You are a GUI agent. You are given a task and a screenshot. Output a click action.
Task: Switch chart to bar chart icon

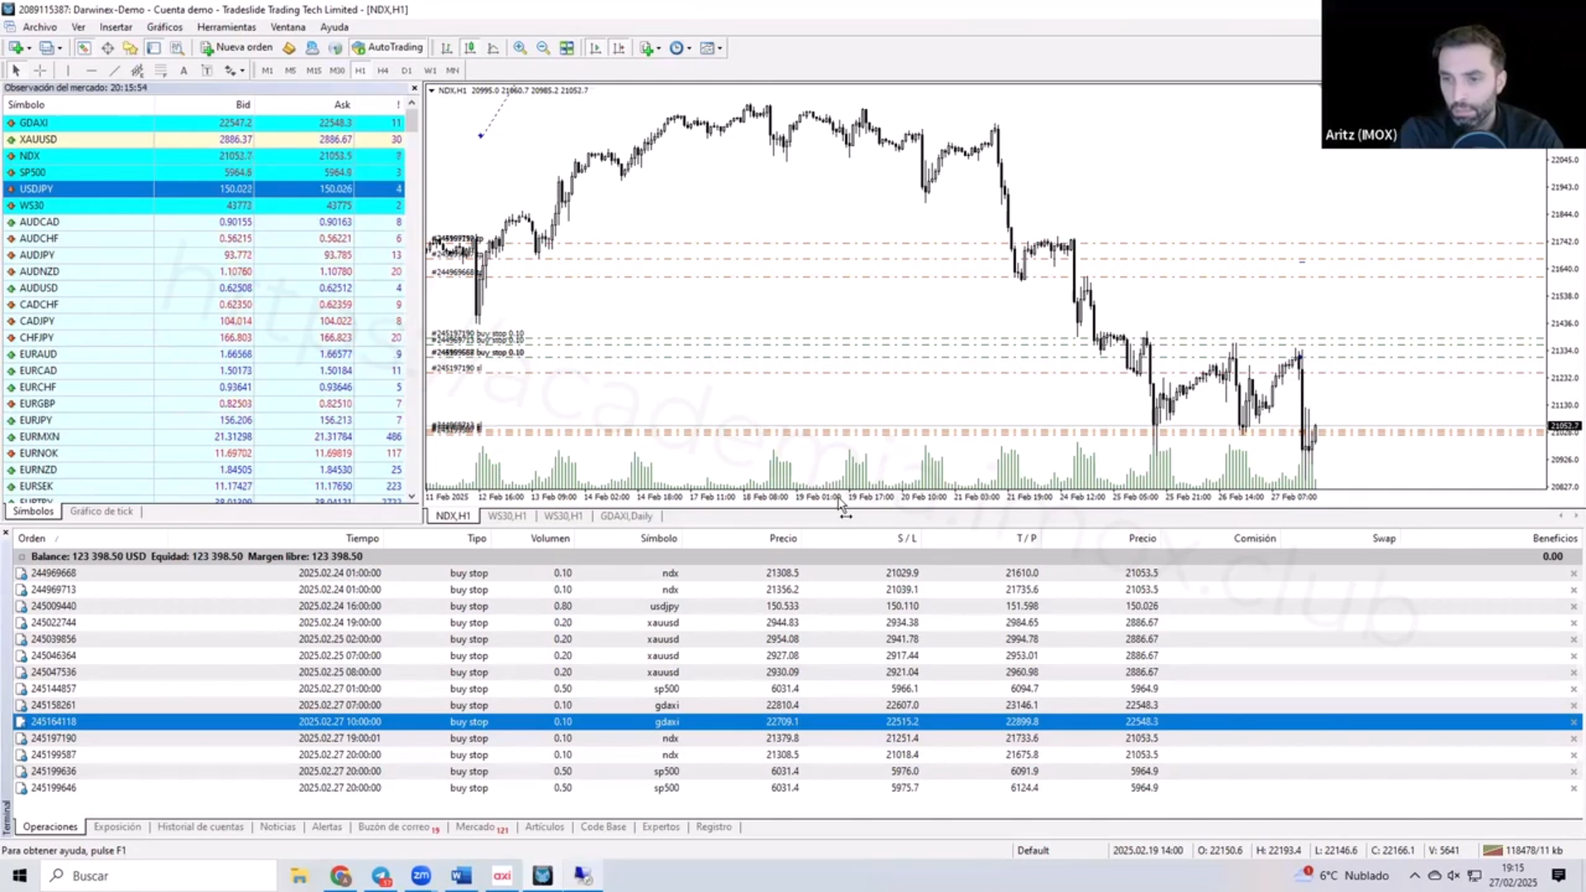pyautogui.click(x=446, y=48)
